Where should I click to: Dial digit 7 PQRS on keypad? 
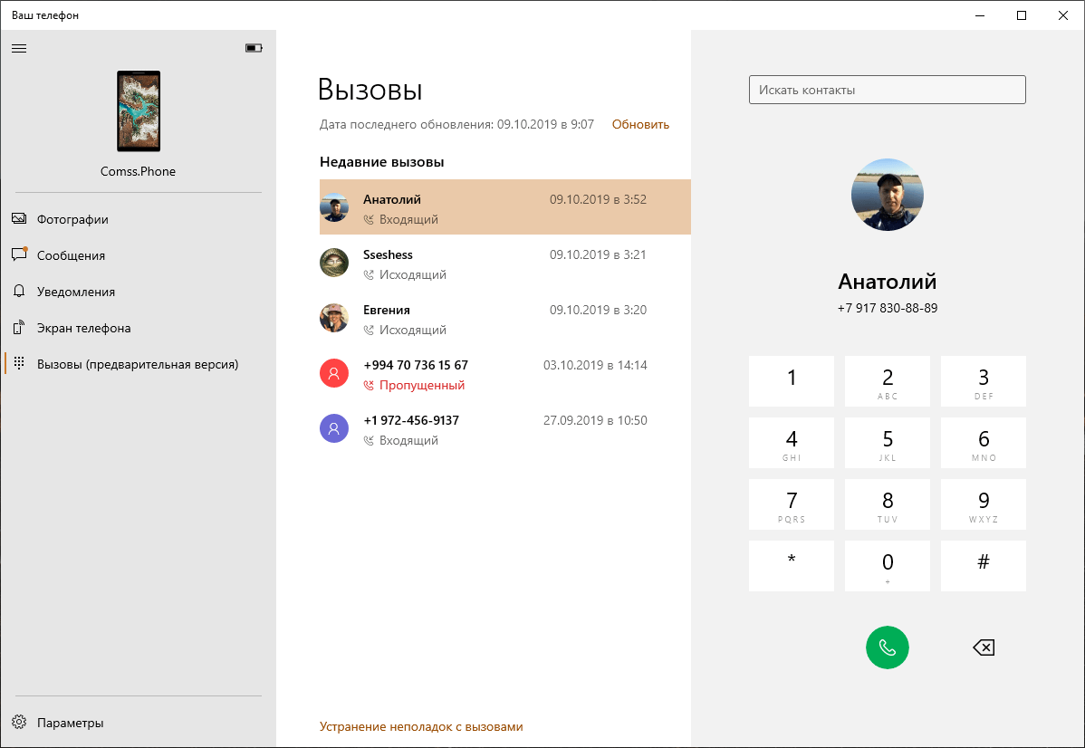792,504
